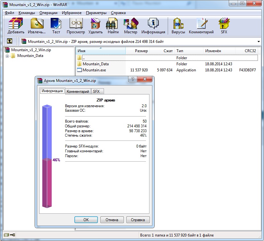Switch to the Информация tab
Viewport: 264px width, 241px height.
click(x=52, y=91)
